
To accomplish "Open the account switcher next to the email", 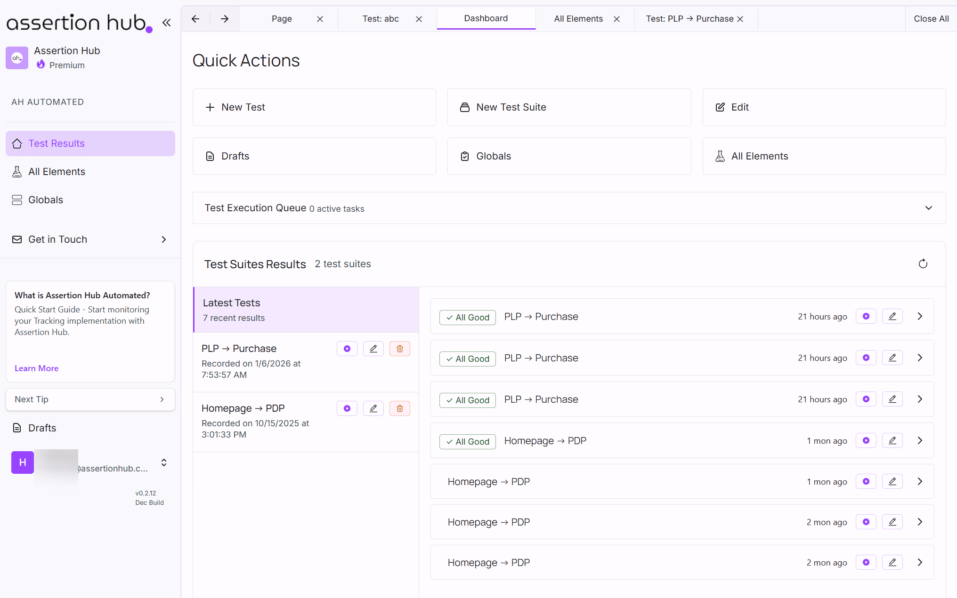I will 163,462.
